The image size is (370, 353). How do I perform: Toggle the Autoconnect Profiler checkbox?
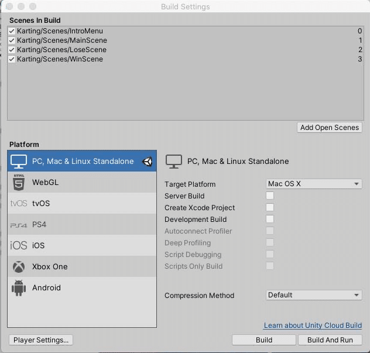270,231
